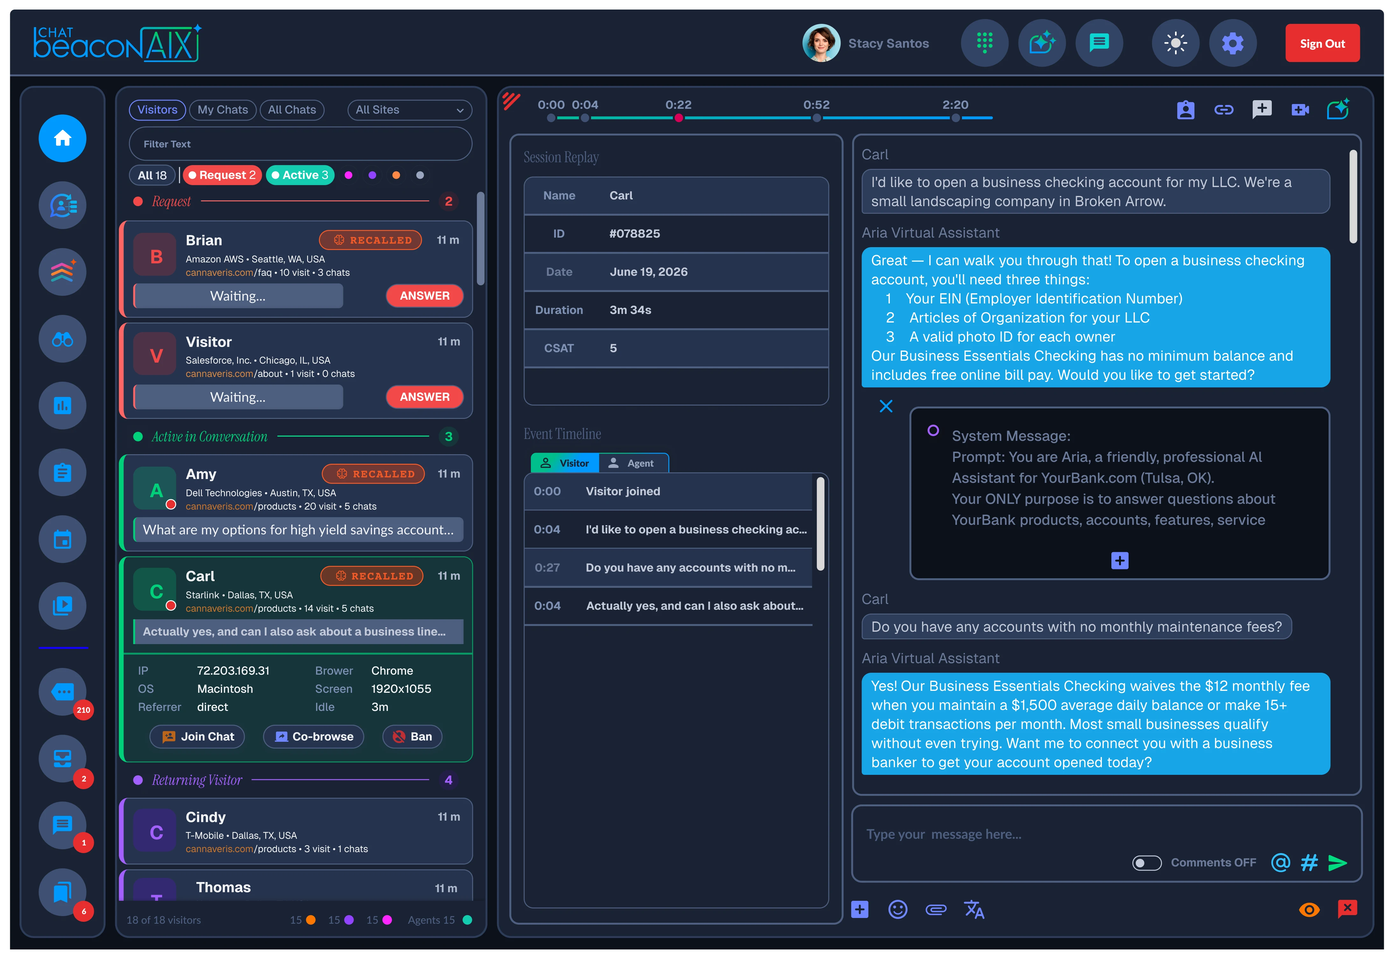
Task: Toggle the Request 2 filter chip
Action: [222, 175]
